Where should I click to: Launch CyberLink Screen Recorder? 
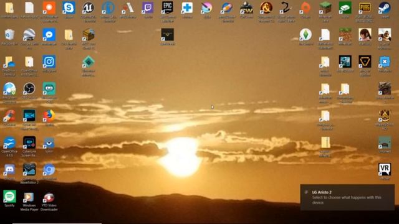tap(29, 142)
